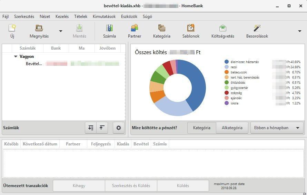Viewport: 307px width, 195px height.
Task: Collapse the Vagyon account group
Action: click(16, 57)
